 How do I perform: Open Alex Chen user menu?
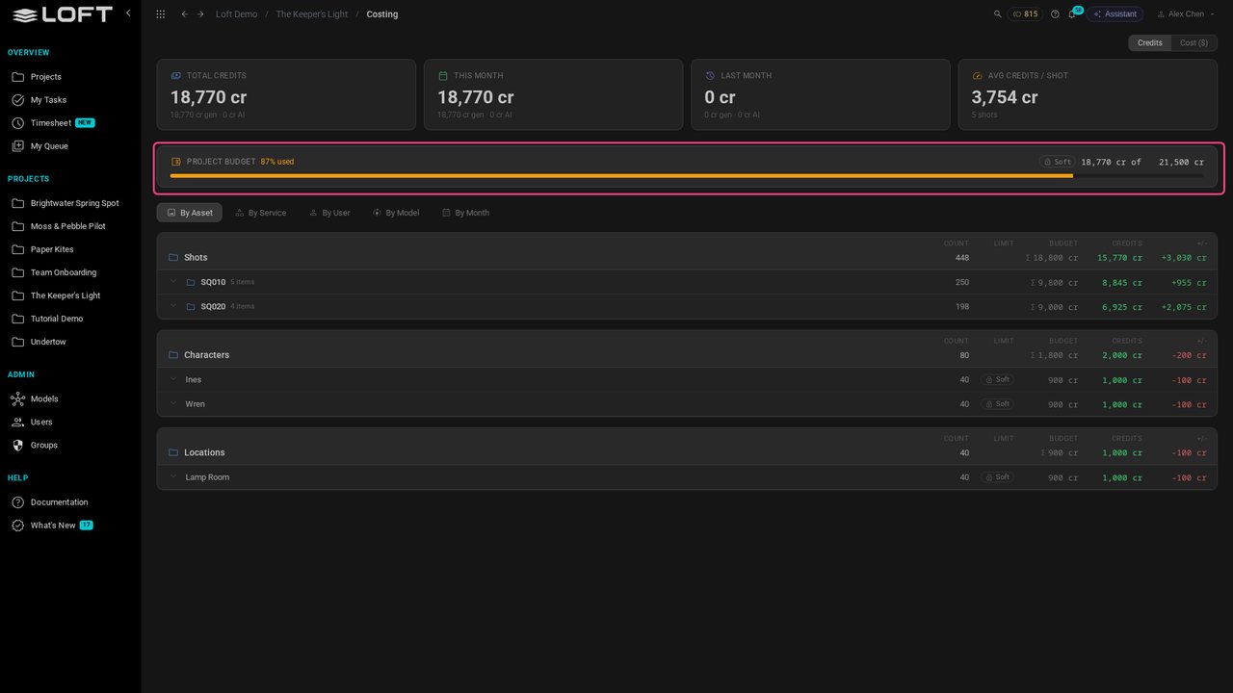pos(1186,14)
